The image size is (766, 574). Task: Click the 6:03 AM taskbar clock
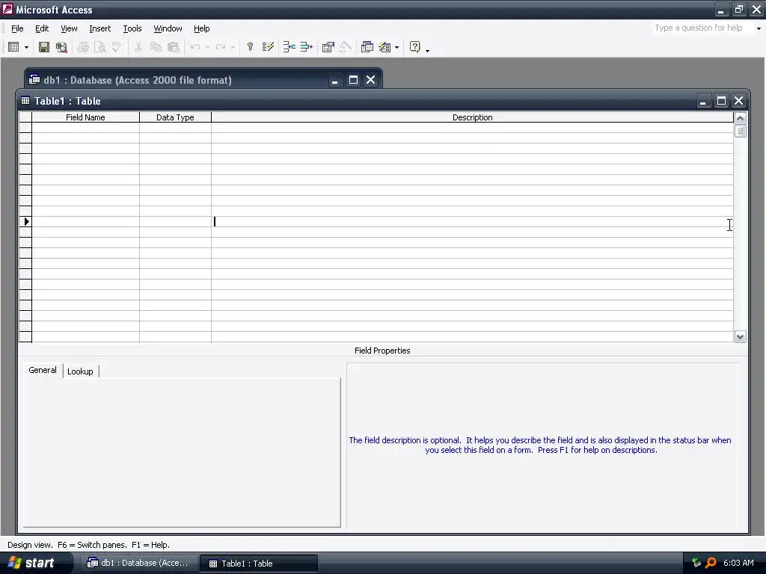point(738,563)
